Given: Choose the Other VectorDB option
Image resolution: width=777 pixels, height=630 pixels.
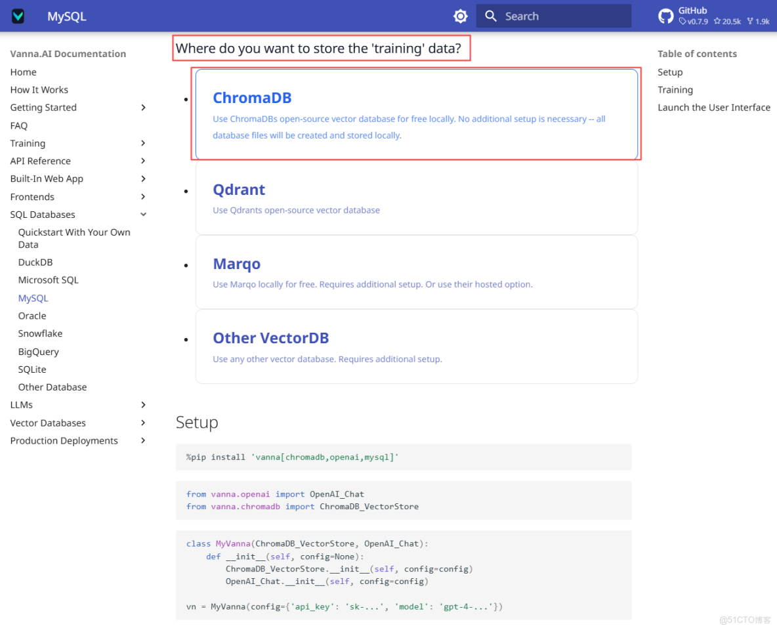Looking at the screenshot, I should [416, 346].
